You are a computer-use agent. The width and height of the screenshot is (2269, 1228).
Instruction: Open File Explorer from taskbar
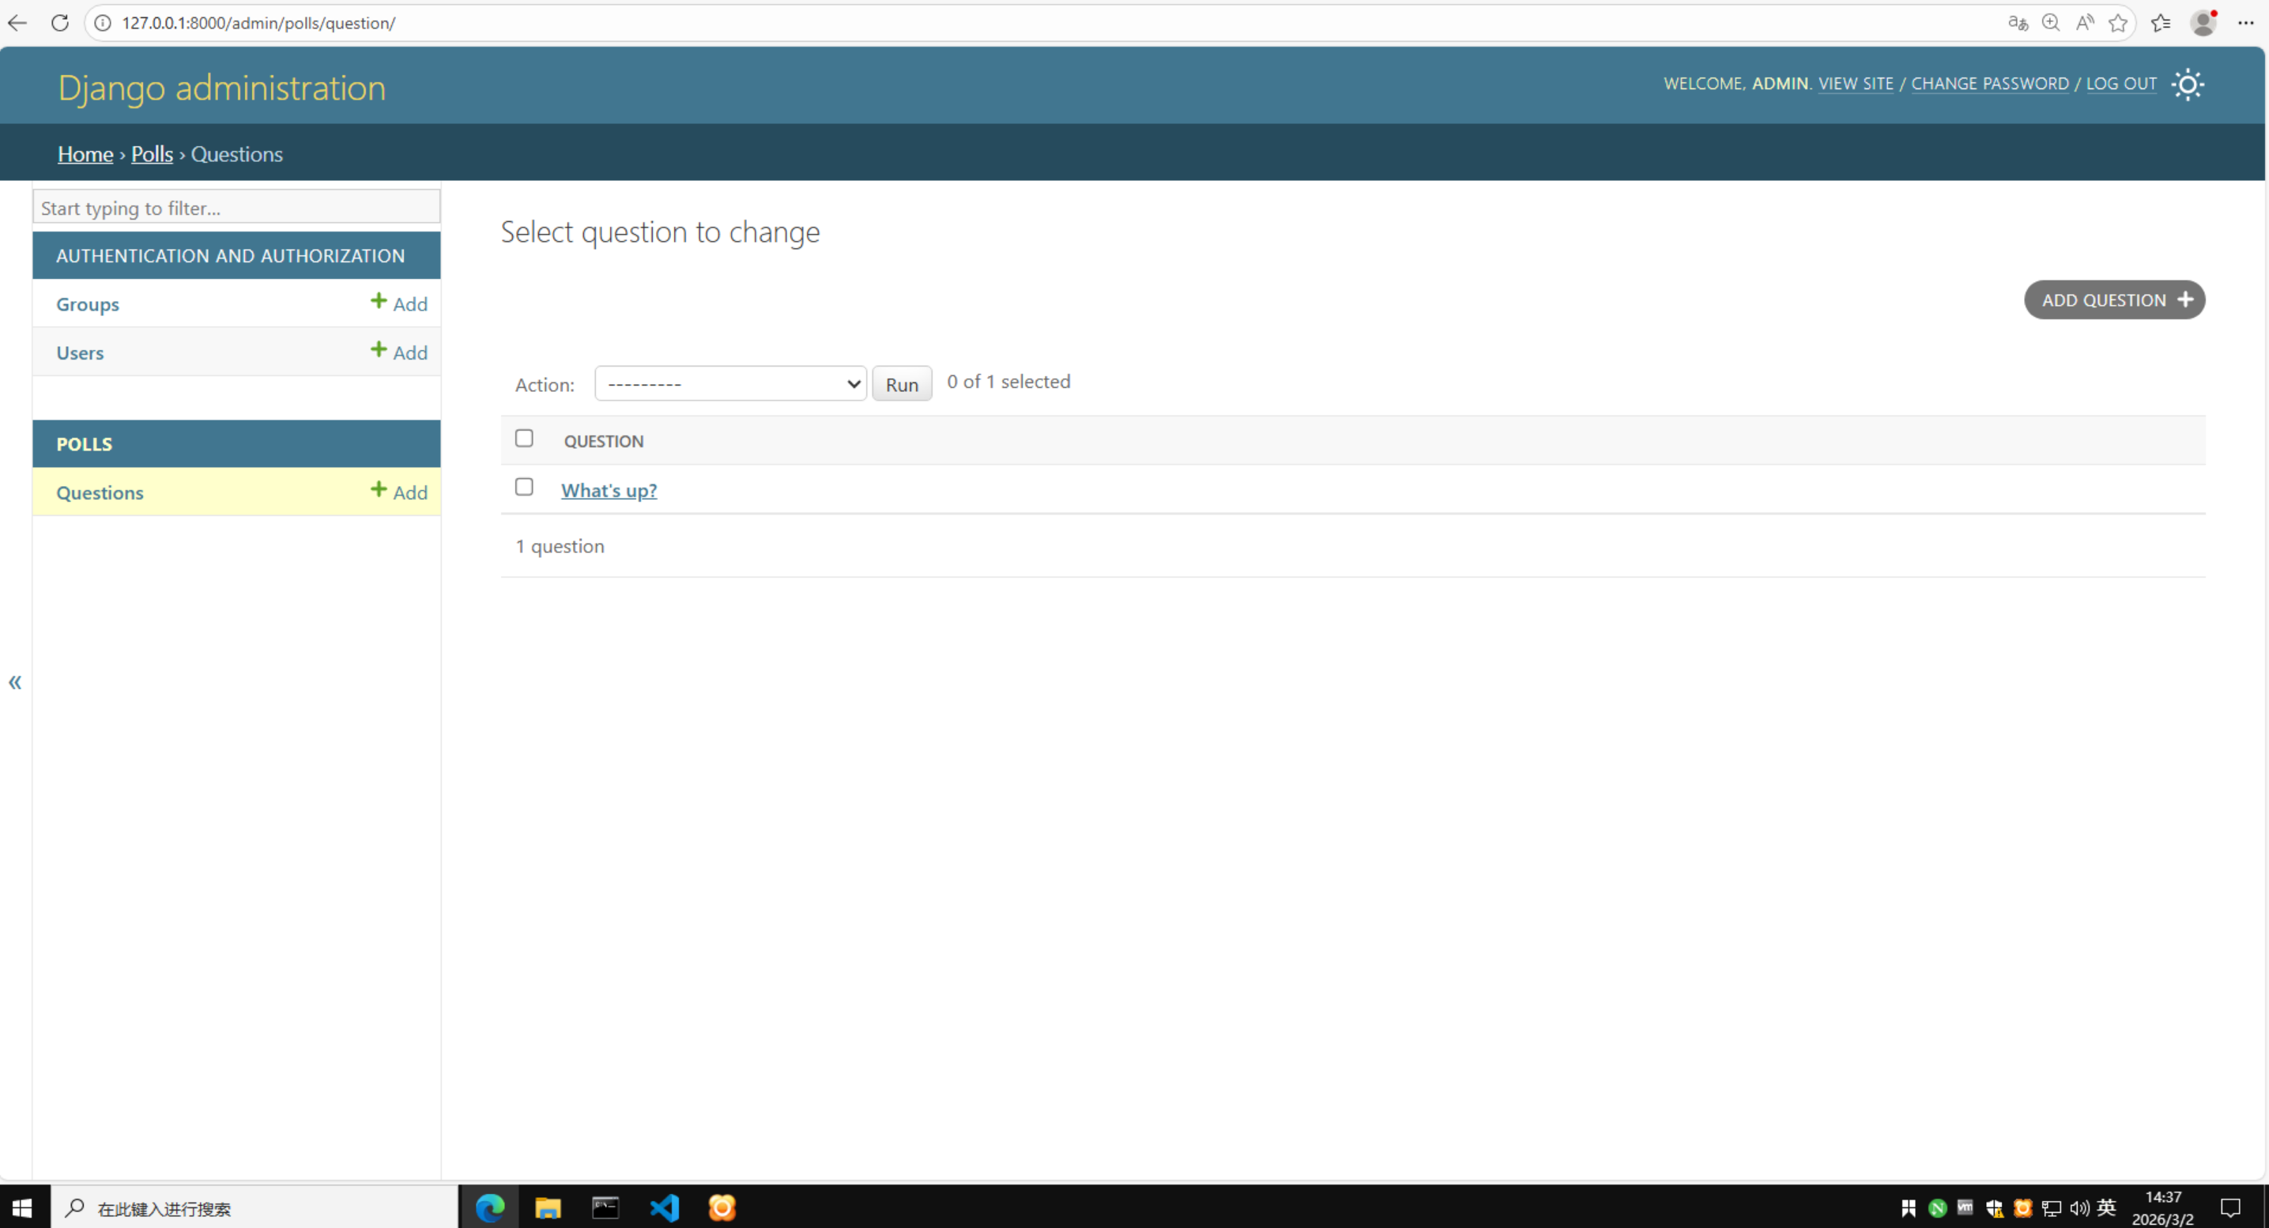[x=547, y=1207]
